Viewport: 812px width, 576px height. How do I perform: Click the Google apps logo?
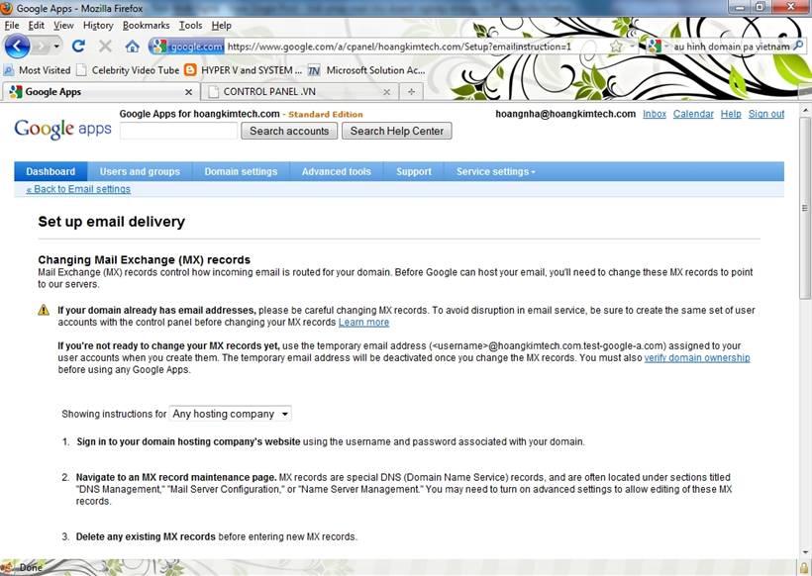coord(62,129)
